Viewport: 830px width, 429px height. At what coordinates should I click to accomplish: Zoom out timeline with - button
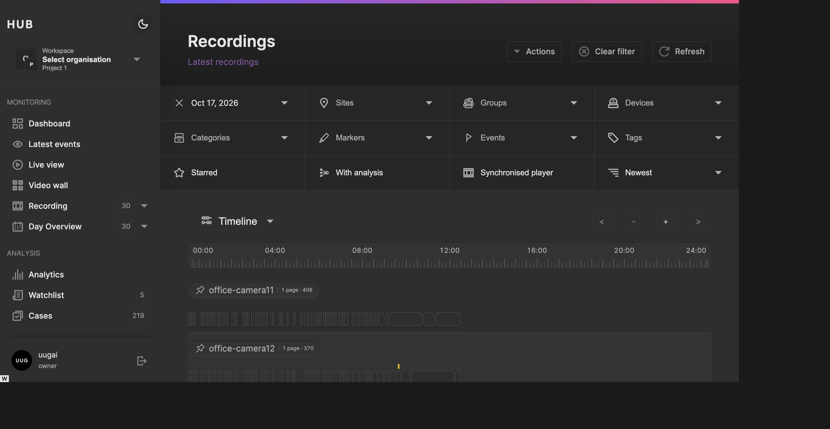pyautogui.click(x=633, y=222)
